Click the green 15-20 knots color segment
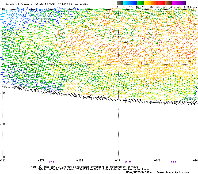 pyautogui.click(x=141, y=3)
